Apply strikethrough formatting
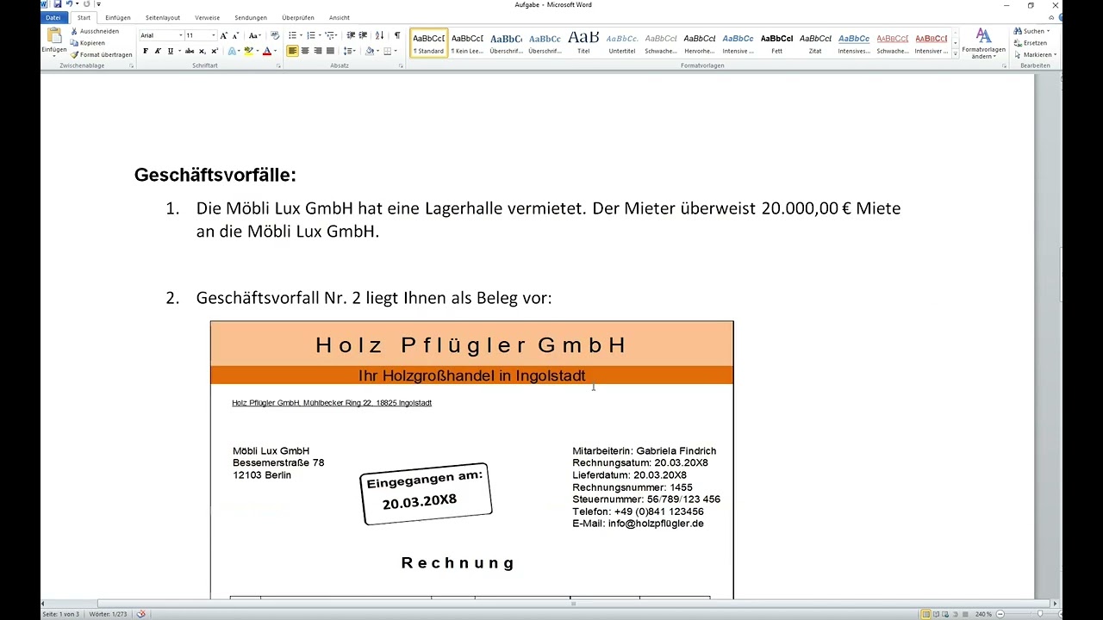This screenshot has width=1103, height=620. pyautogui.click(x=190, y=51)
